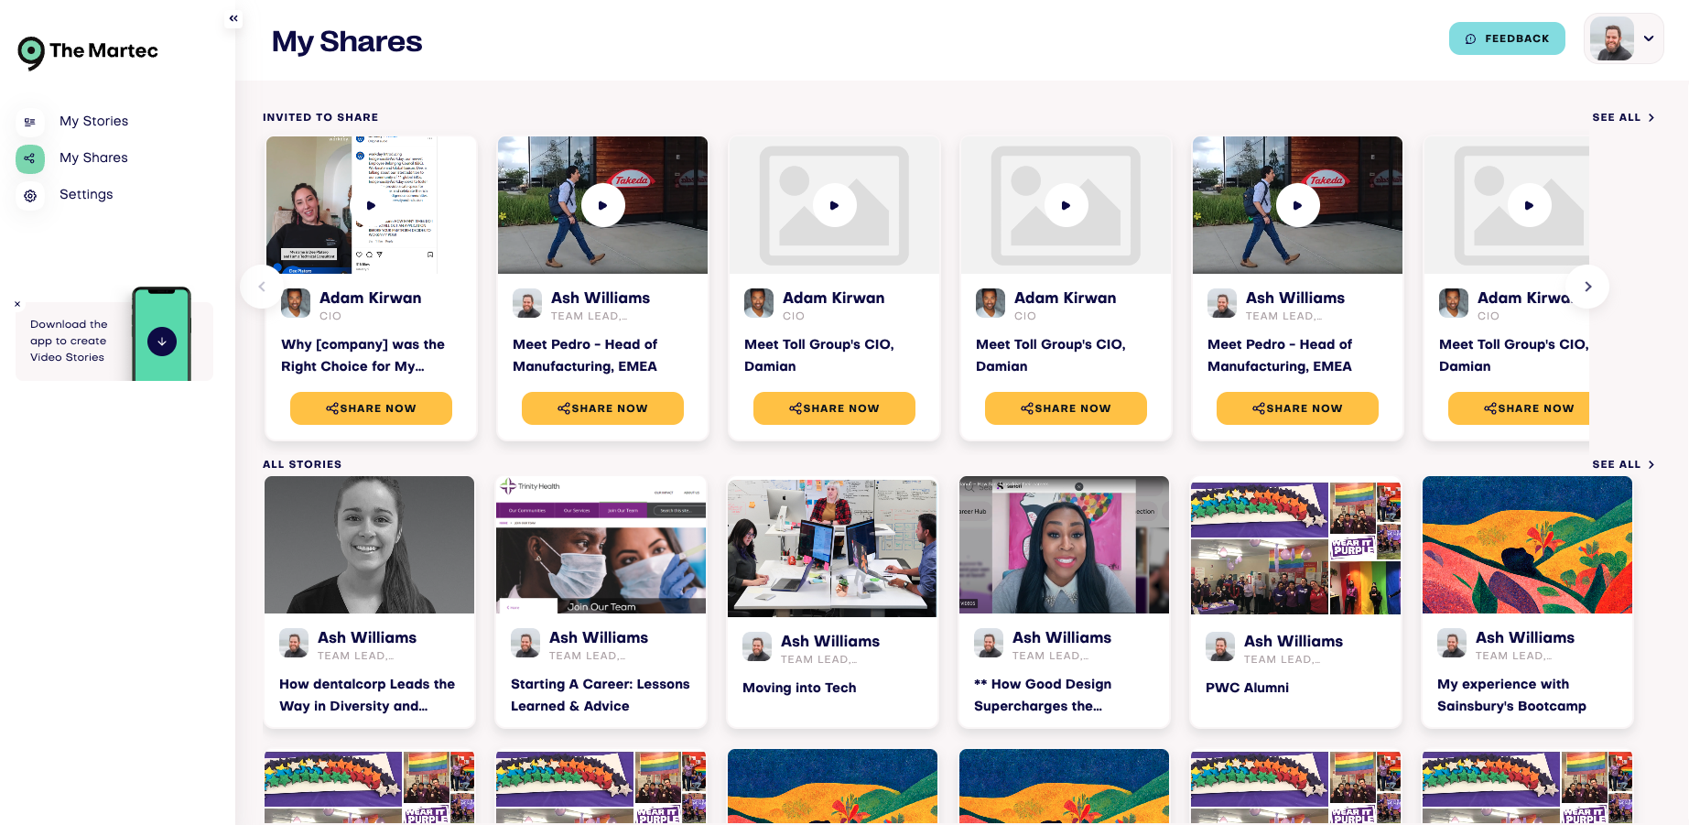This screenshot has height=825, width=1689.
Task: Open the Feedback form
Action: point(1507,38)
